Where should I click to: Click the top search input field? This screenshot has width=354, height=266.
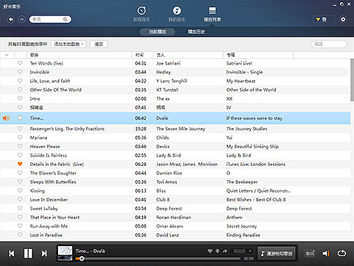coord(50,19)
